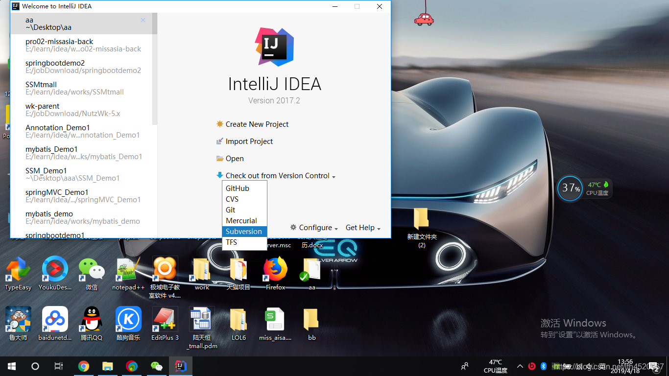669x376 pixels.
Task: Click the Bluetooth tray icon
Action: click(x=543, y=366)
